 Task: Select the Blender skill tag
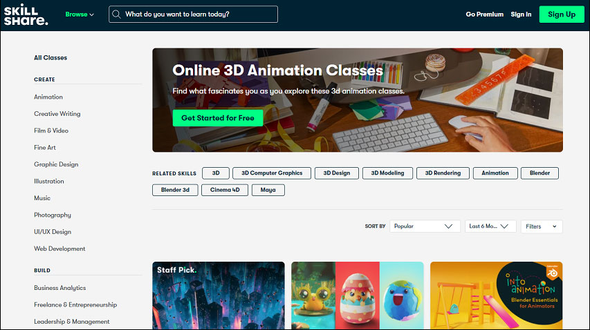coord(540,173)
